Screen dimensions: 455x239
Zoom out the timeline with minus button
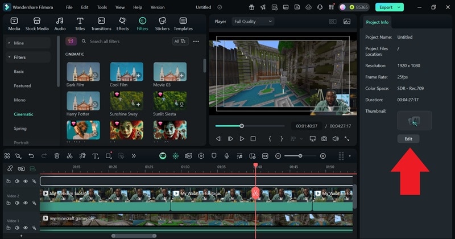(278, 156)
